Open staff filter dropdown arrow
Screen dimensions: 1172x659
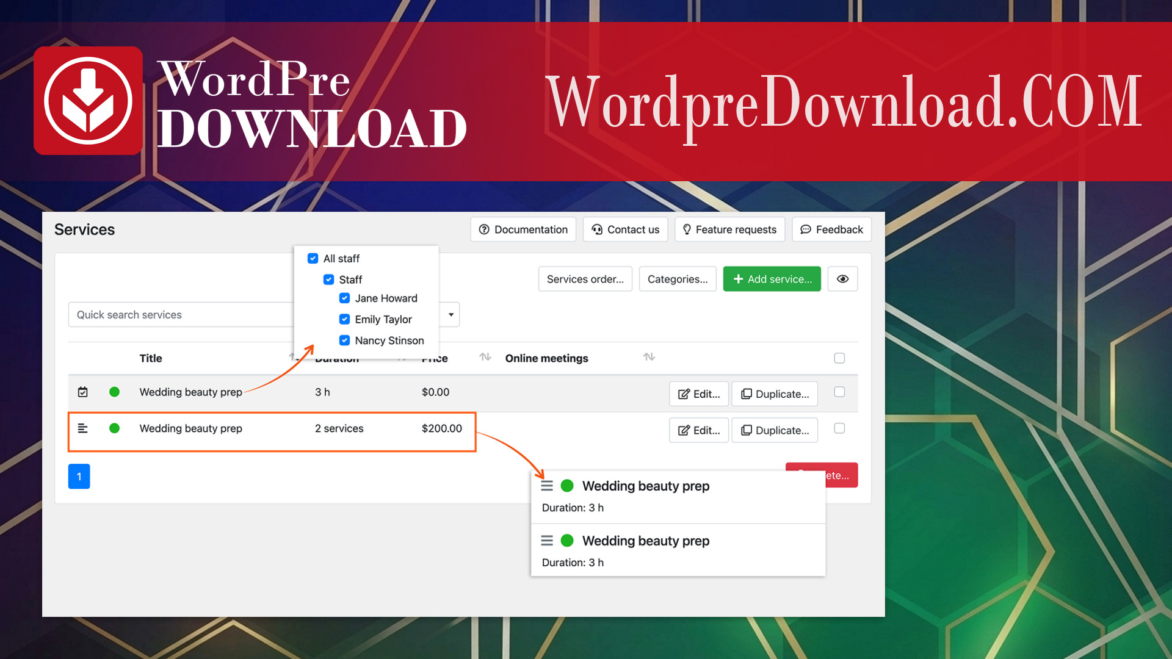click(450, 315)
